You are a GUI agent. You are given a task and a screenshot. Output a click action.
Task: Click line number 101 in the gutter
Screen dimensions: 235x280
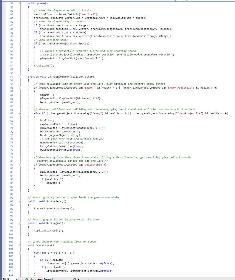[11, 238]
